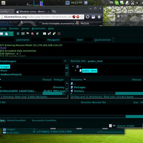
Task: Open a new Chrome tab
Action: click(54, 11)
